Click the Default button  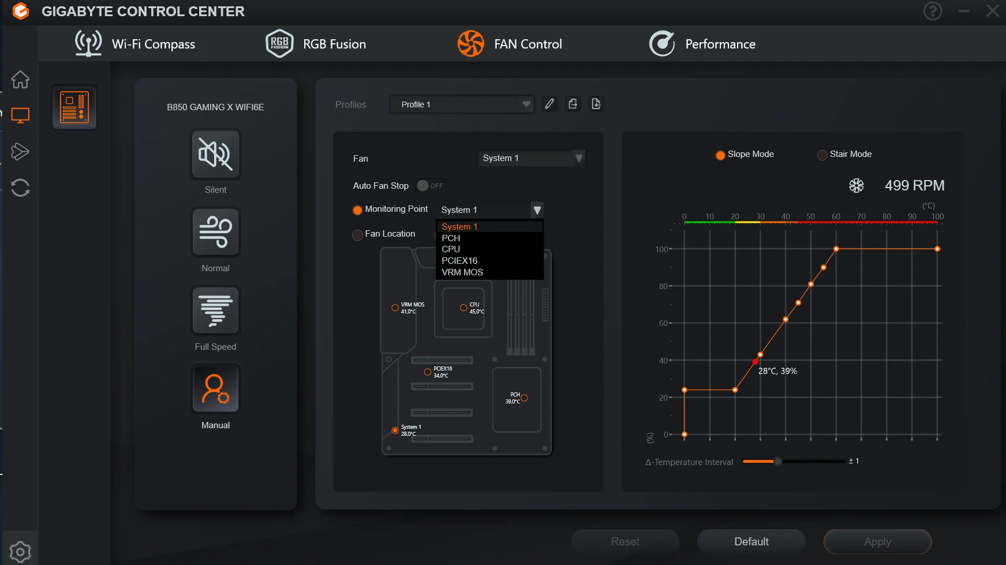click(751, 541)
